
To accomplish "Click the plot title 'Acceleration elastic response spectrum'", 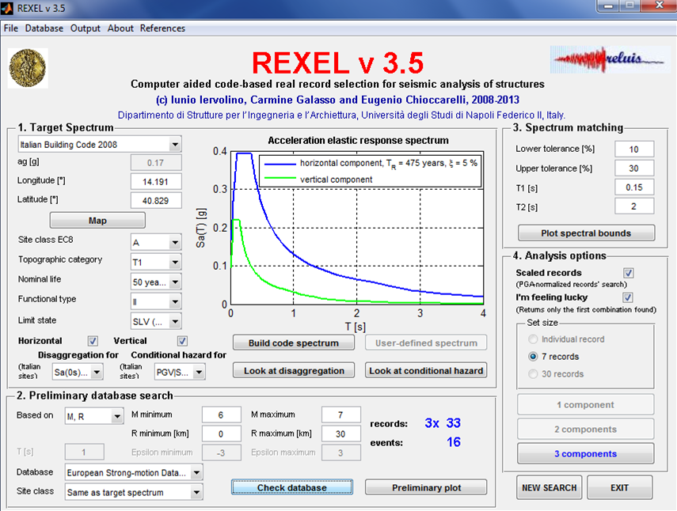I will pyautogui.click(x=358, y=140).
